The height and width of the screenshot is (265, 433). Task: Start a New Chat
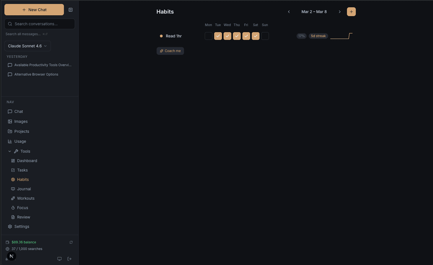(x=34, y=10)
